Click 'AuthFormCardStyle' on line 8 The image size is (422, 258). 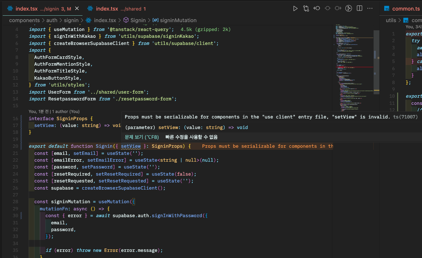tap(58, 57)
